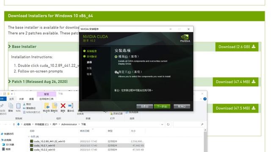Screen dimensions: 271x152
Task: Select file name cuda_10.2.1_win10
Action: pos(44,145)
